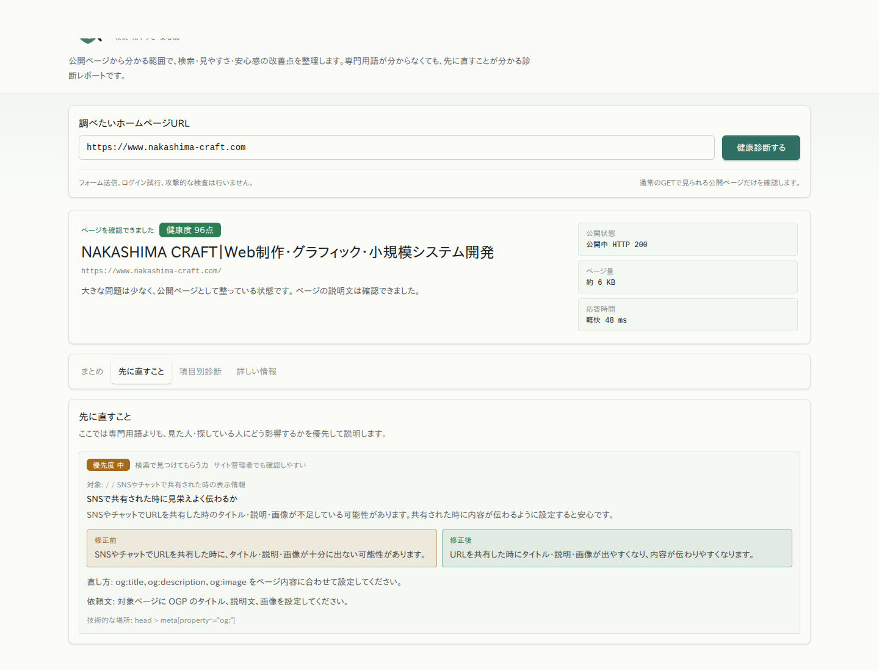Click the 通常のGETで見られる note

tap(720, 183)
